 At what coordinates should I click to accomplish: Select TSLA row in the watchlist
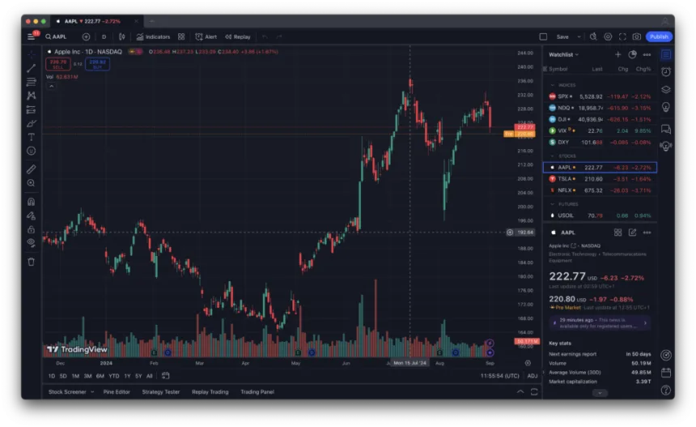pos(599,179)
